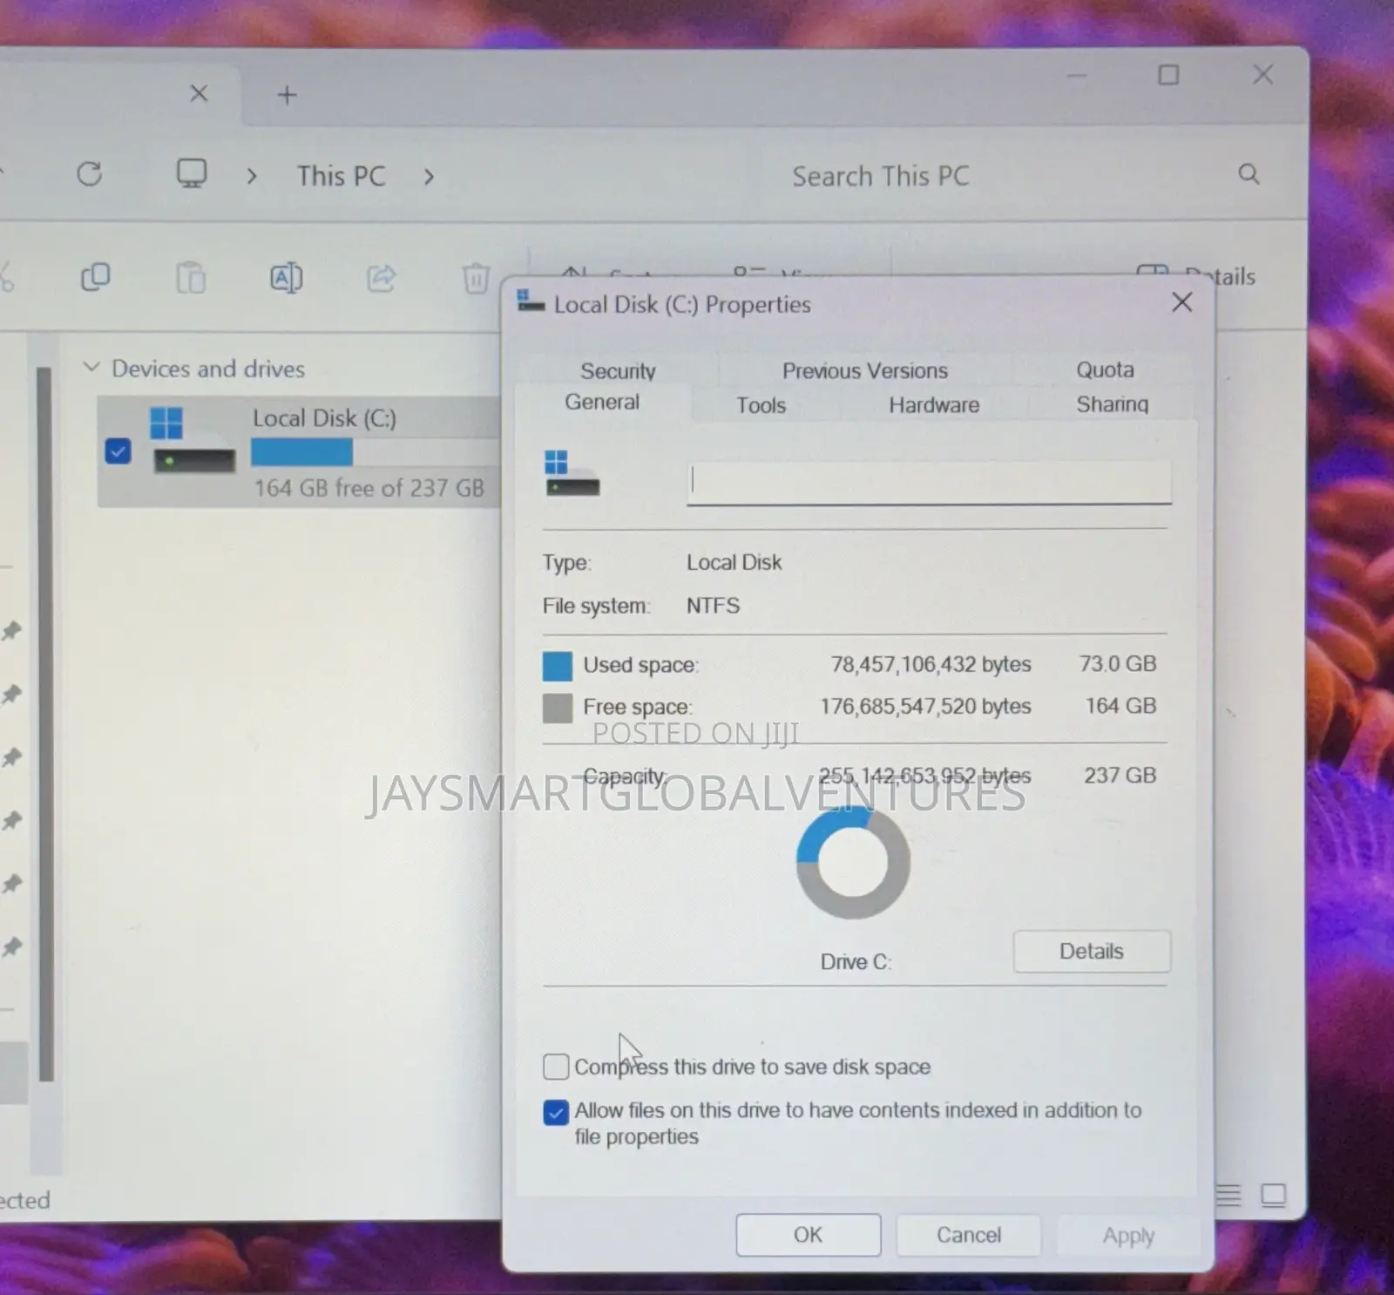Close the Local Disk Properties dialog
Image resolution: width=1394 pixels, height=1295 pixels.
coord(1181,302)
